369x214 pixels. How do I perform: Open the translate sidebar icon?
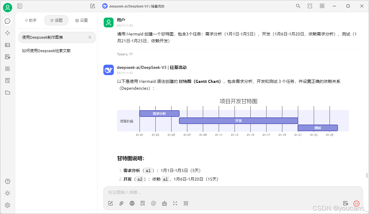7,57
